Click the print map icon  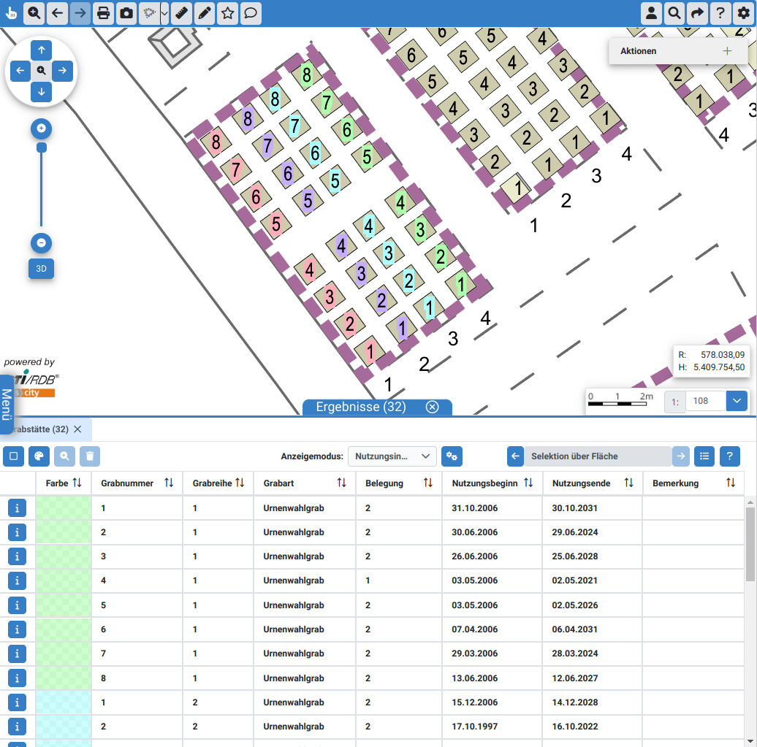[103, 13]
